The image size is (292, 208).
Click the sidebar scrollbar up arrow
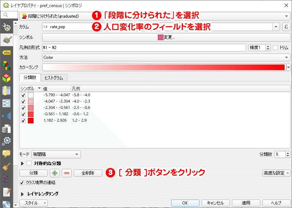coord(16,23)
